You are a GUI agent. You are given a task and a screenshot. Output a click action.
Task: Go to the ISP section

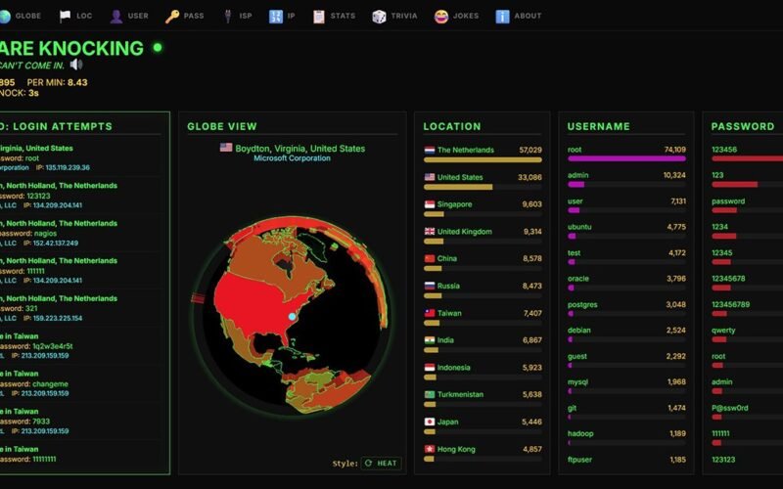(x=236, y=16)
